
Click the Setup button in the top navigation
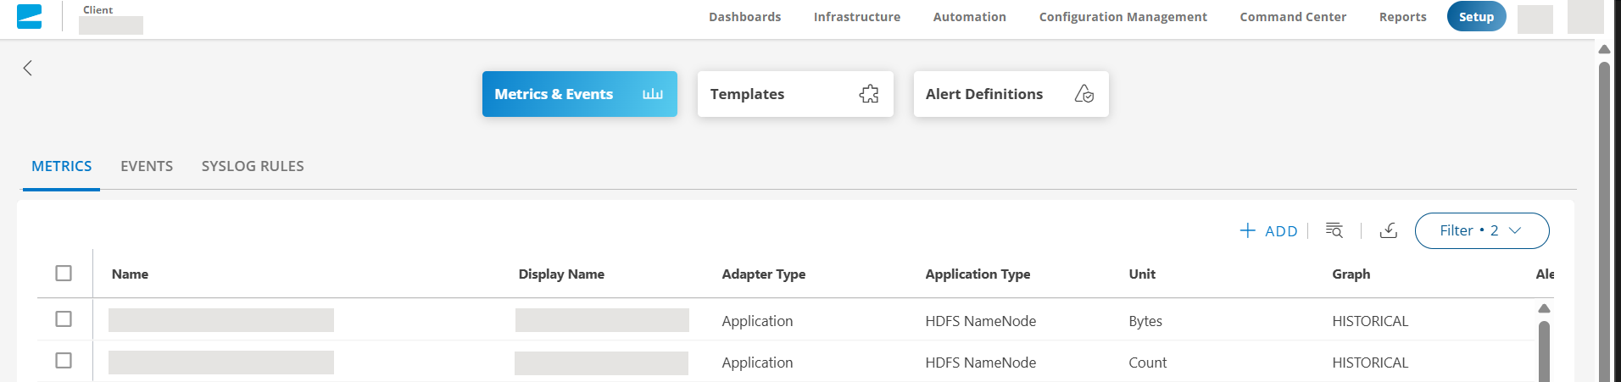point(1475,17)
